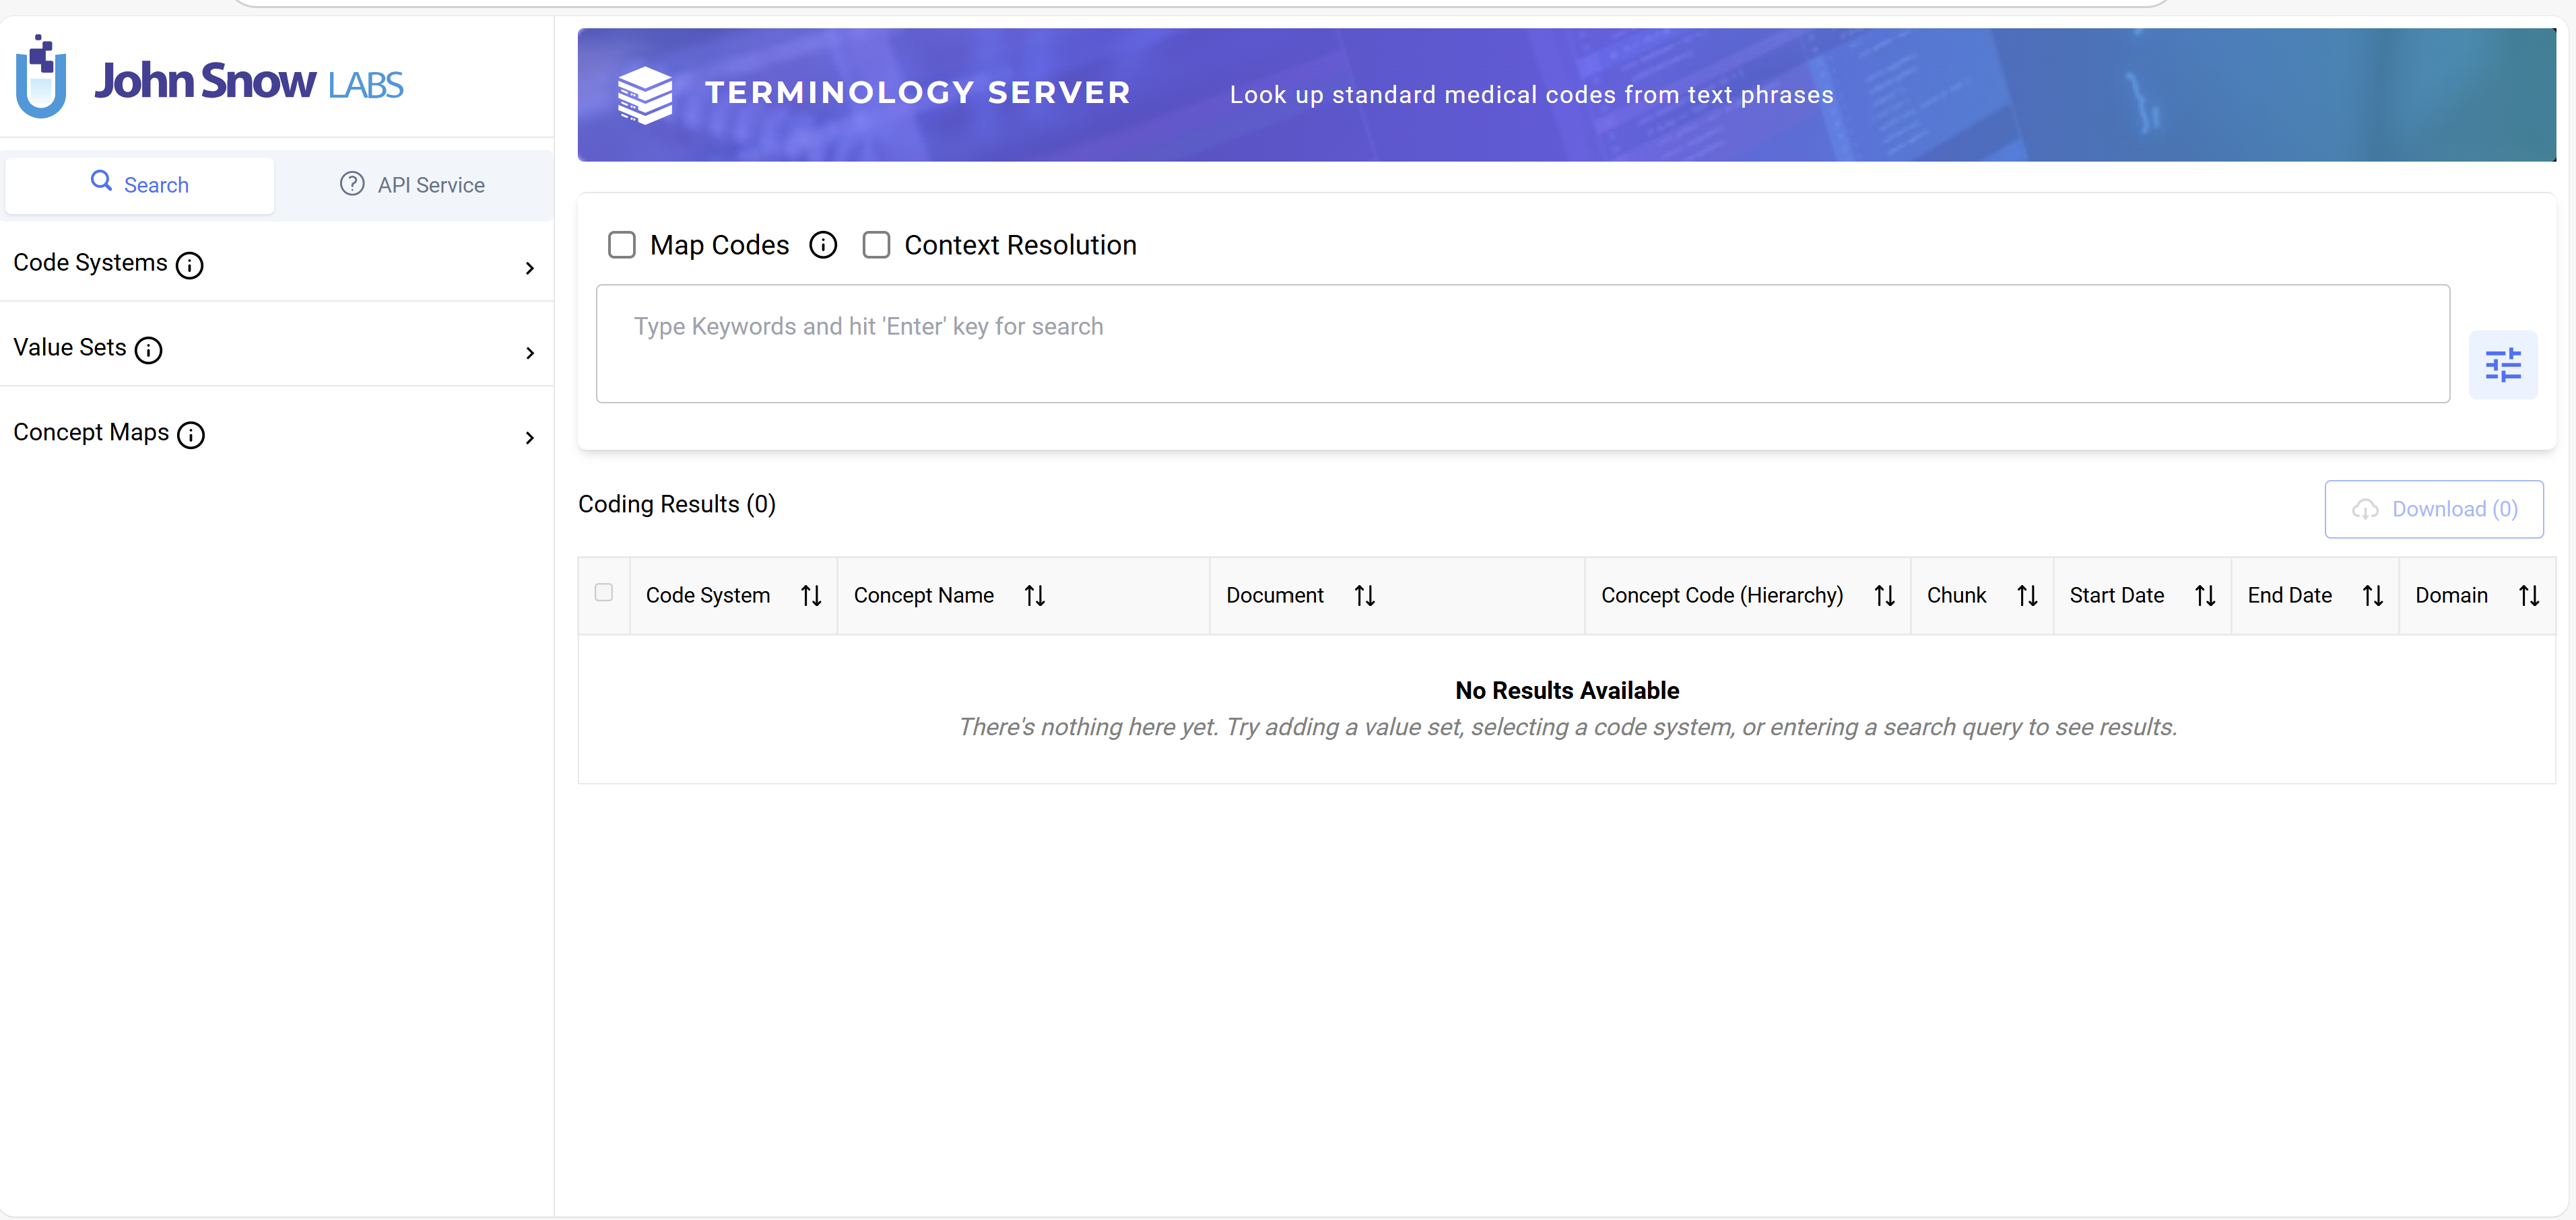Enable the Map Codes checkbox
Image resolution: width=2576 pixels, height=1220 pixels.
[622, 245]
